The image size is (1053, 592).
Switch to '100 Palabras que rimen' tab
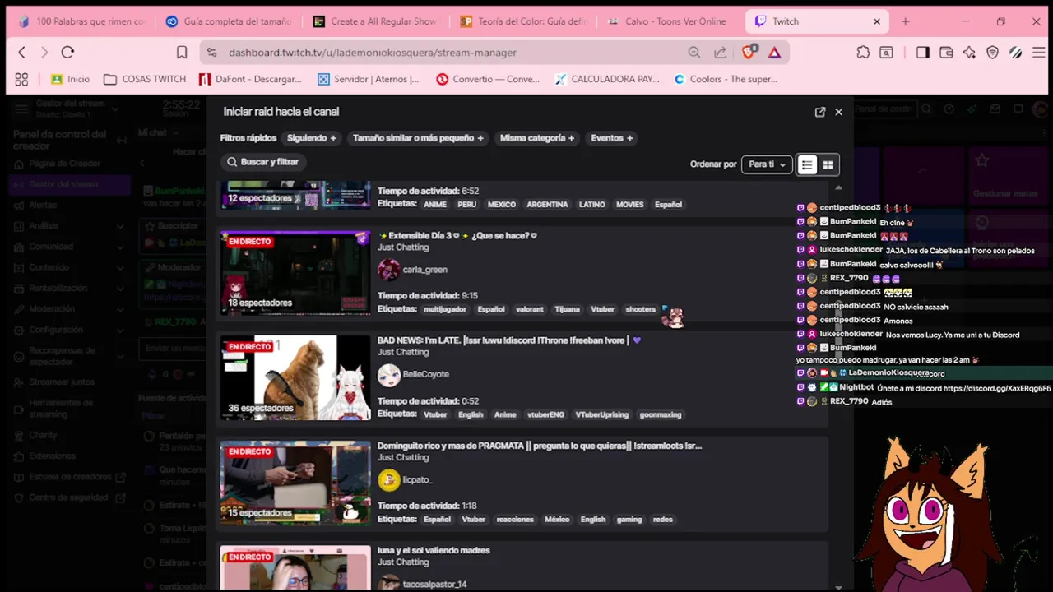coord(81,21)
